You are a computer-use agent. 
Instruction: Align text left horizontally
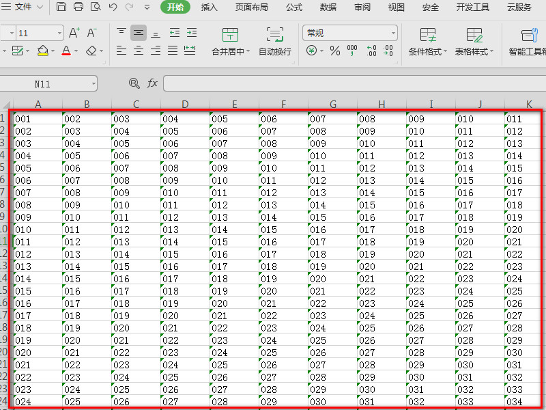coord(121,51)
